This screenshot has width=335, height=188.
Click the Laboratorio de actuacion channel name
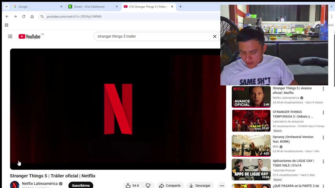[x=288, y=121]
